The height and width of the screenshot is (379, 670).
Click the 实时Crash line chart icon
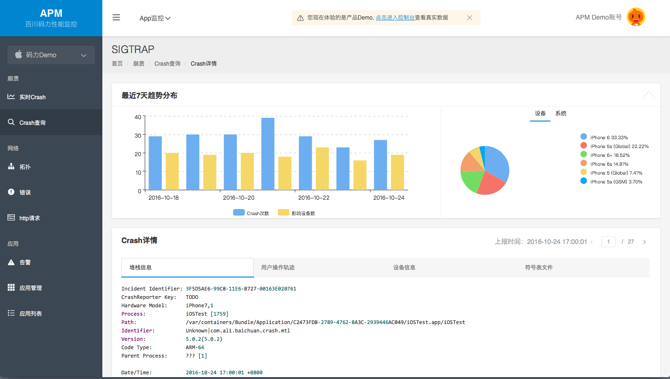pos(11,97)
